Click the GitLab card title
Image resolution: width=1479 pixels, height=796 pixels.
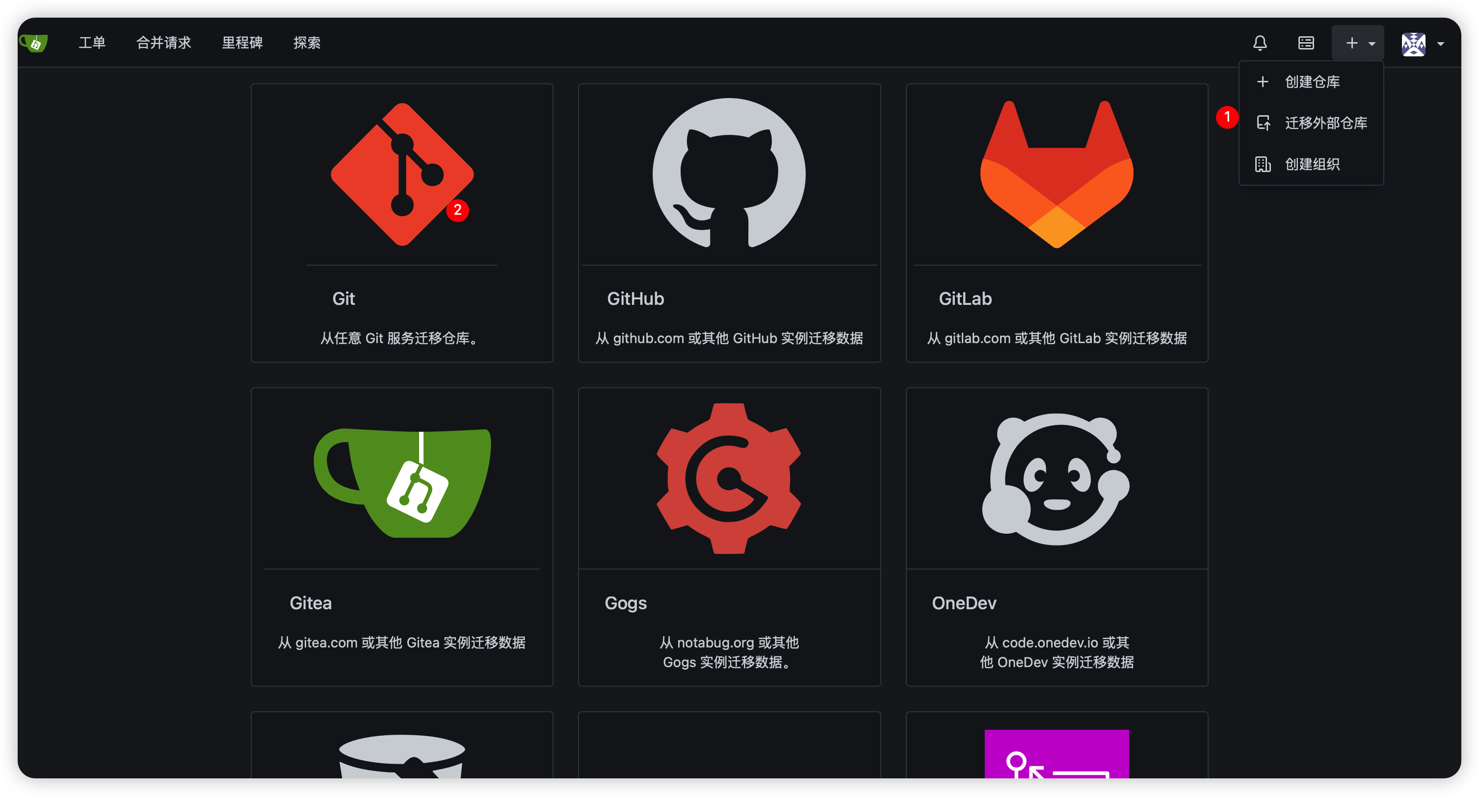pos(965,299)
